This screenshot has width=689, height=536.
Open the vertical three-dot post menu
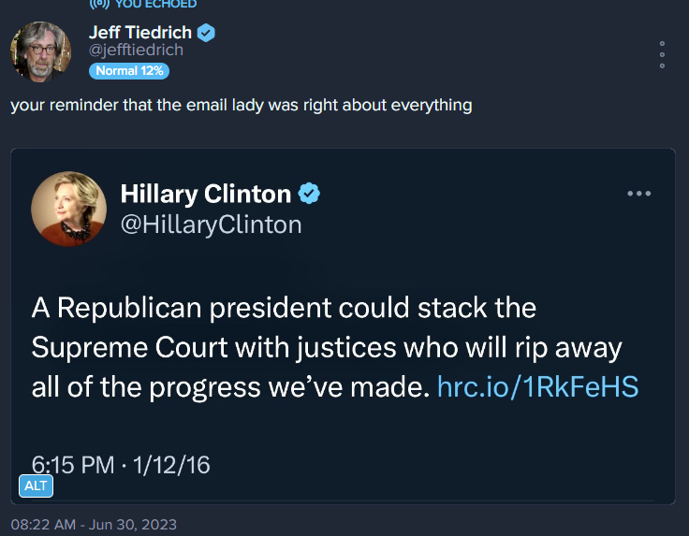(x=662, y=54)
